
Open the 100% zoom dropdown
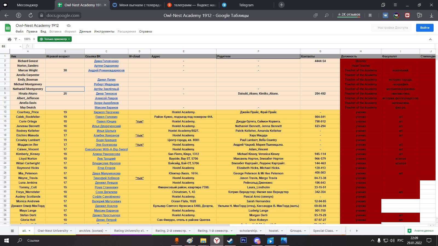click(x=29, y=39)
